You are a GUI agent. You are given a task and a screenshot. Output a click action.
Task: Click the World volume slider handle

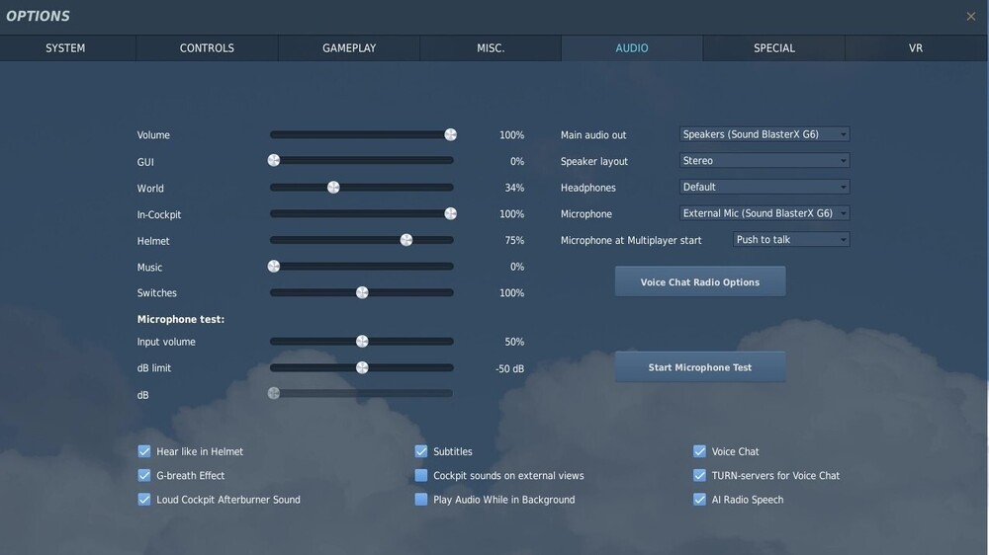tap(333, 187)
